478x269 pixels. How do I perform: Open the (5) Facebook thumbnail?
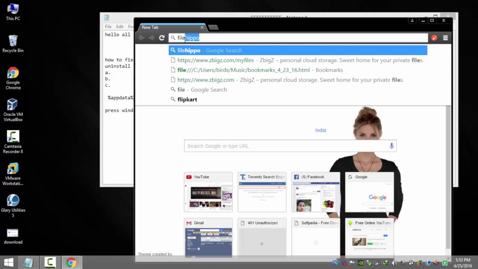(316, 192)
